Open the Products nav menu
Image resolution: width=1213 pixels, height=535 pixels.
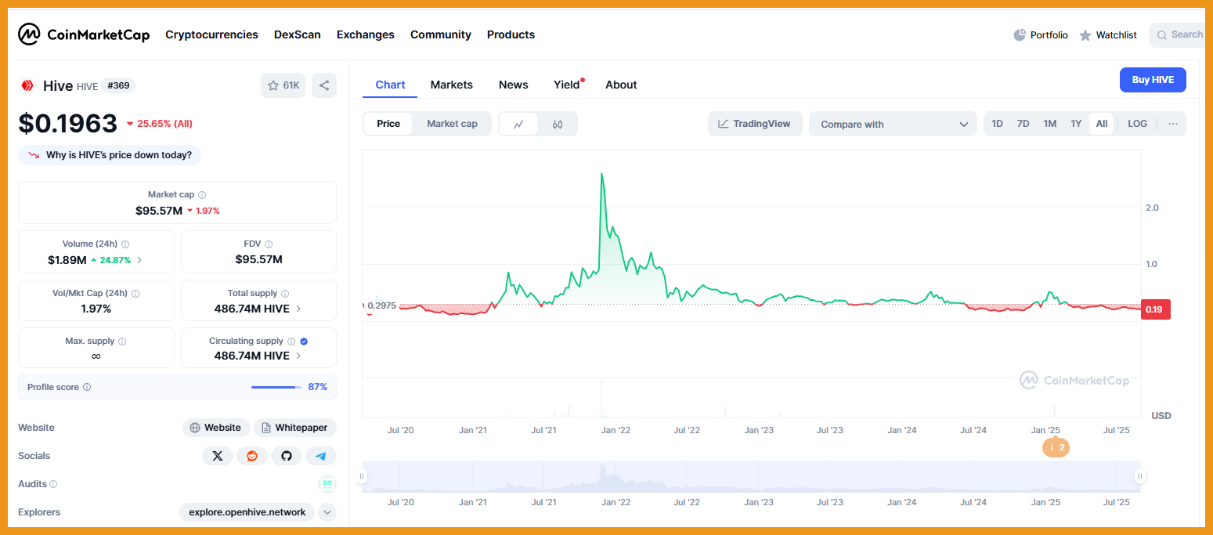point(511,34)
